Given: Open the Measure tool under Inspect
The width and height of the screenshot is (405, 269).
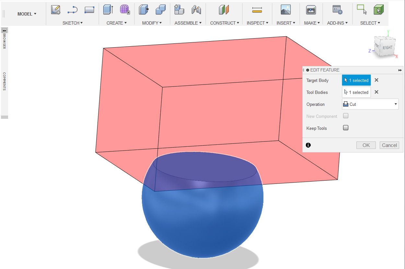Looking at the screenshot, I should click(x=257, y=10).
